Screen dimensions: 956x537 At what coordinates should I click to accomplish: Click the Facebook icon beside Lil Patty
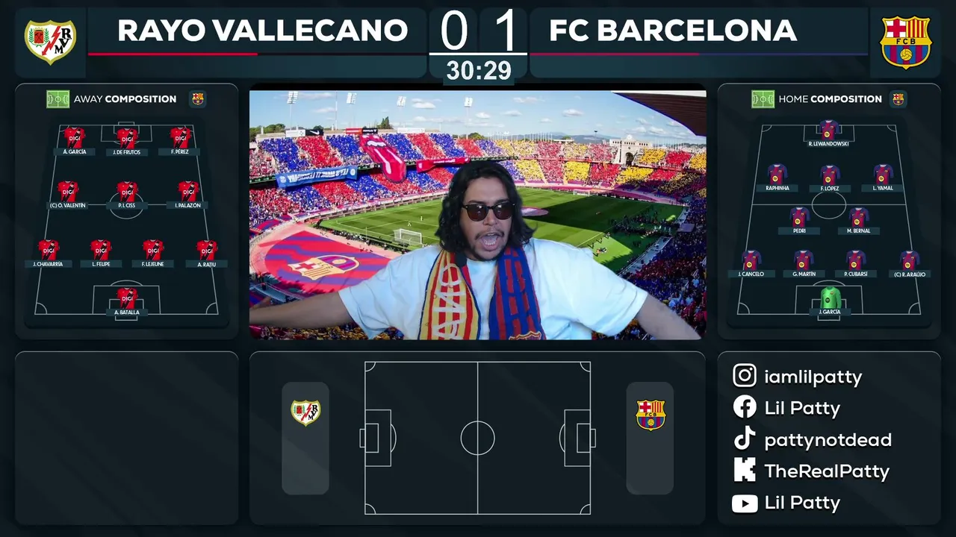tap(745, 407)
